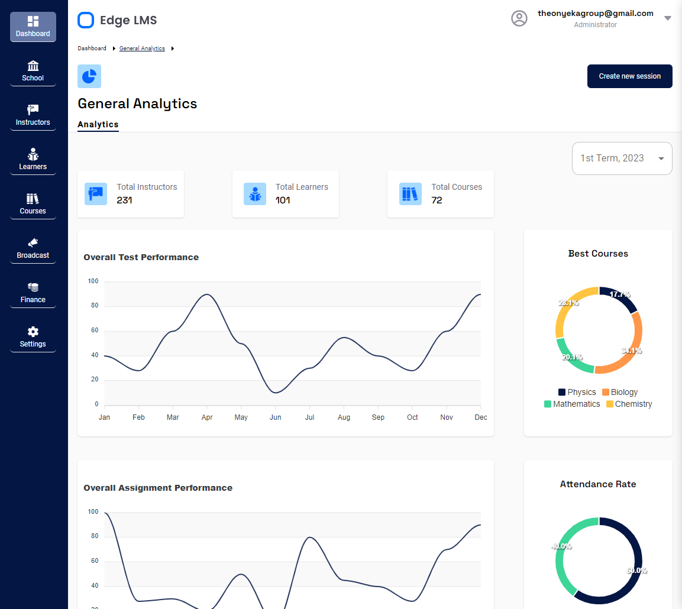Select the Analytics tab
Screen dimensions: 682x609
(x=98, y=124)
